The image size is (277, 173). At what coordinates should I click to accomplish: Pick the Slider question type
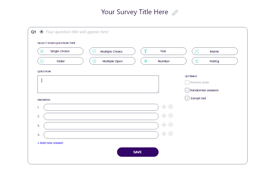click(60, 61)
